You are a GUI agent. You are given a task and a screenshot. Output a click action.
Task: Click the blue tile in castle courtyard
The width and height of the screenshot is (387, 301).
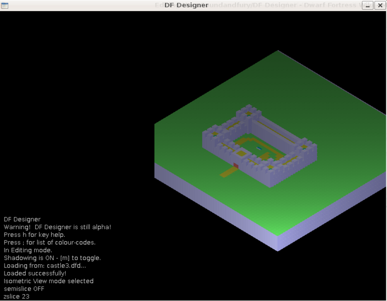pos(259,148)
